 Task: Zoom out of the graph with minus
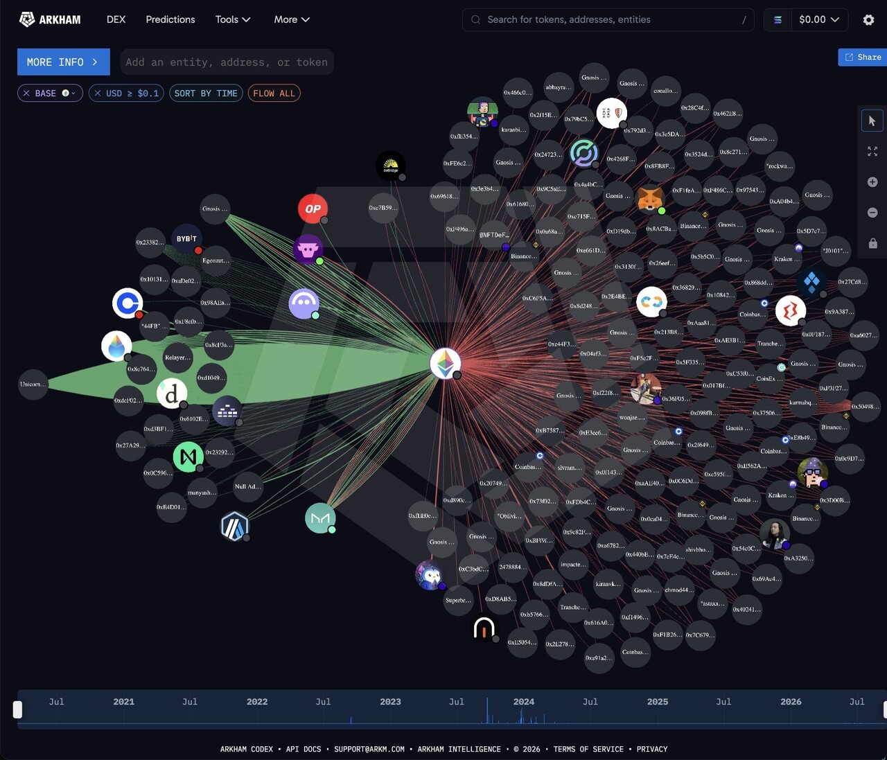[x=872, y=213]
